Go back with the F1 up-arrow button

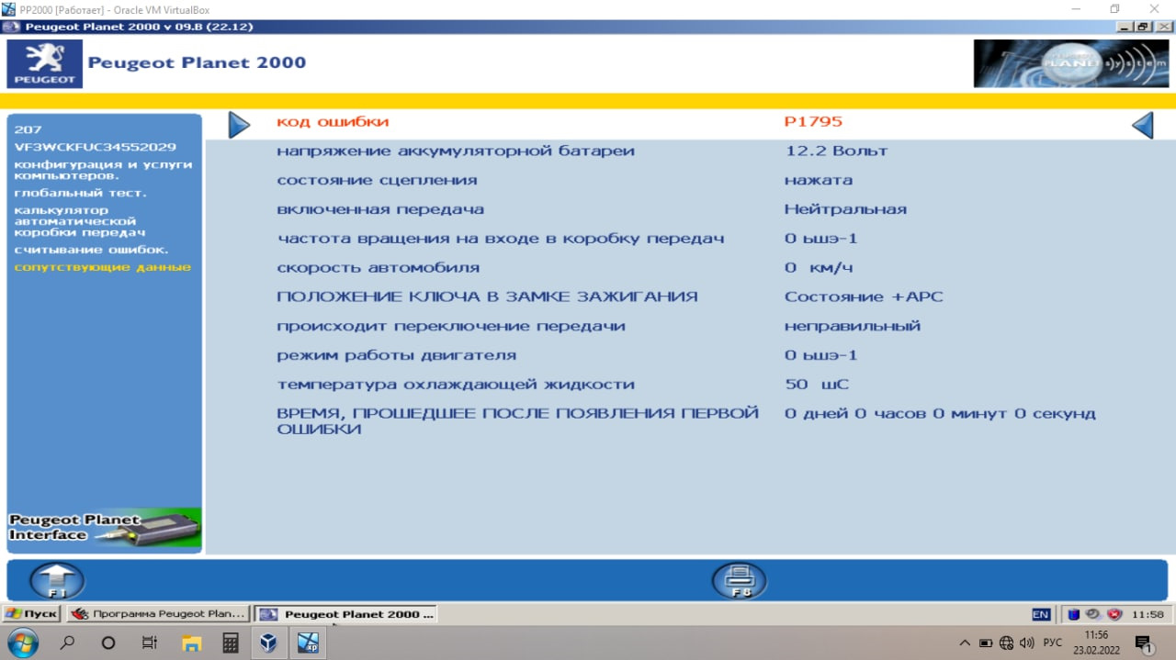coord(57,581)
